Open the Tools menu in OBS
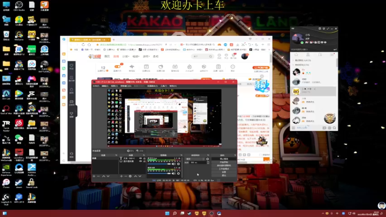Image resolution: width=386 pixels, height=217 pixels. 164,86
